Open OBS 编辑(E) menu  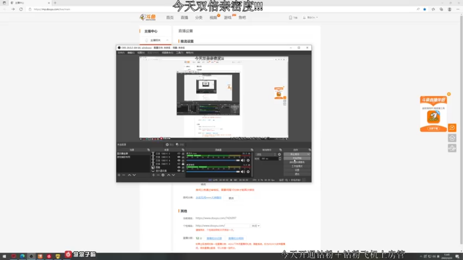(131, 53)
